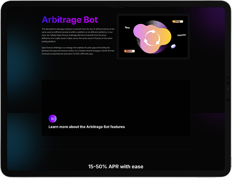Click the "Spot" label in the illustration
The image size is (232, 178).
pos(127,28)
